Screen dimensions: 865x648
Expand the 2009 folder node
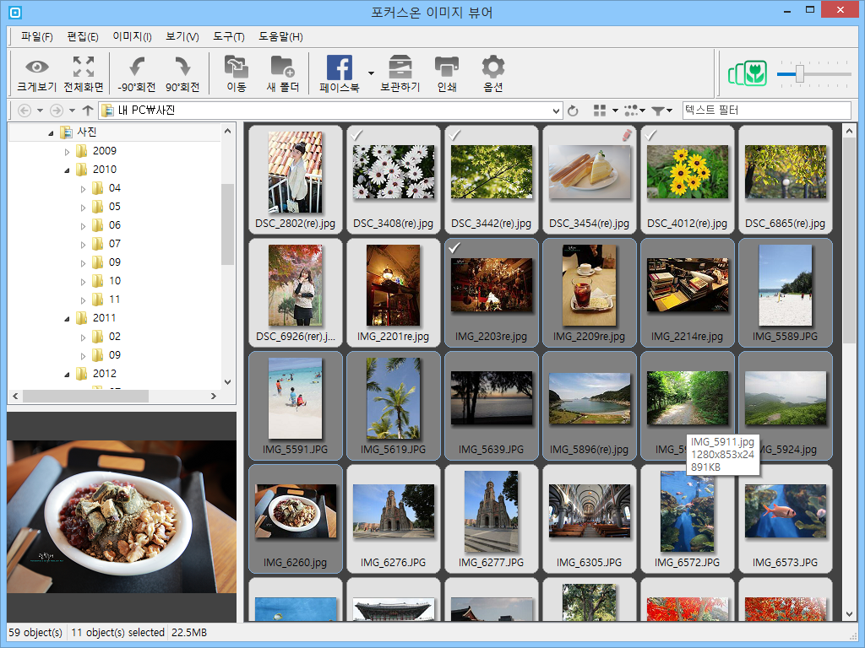point(67,152)
